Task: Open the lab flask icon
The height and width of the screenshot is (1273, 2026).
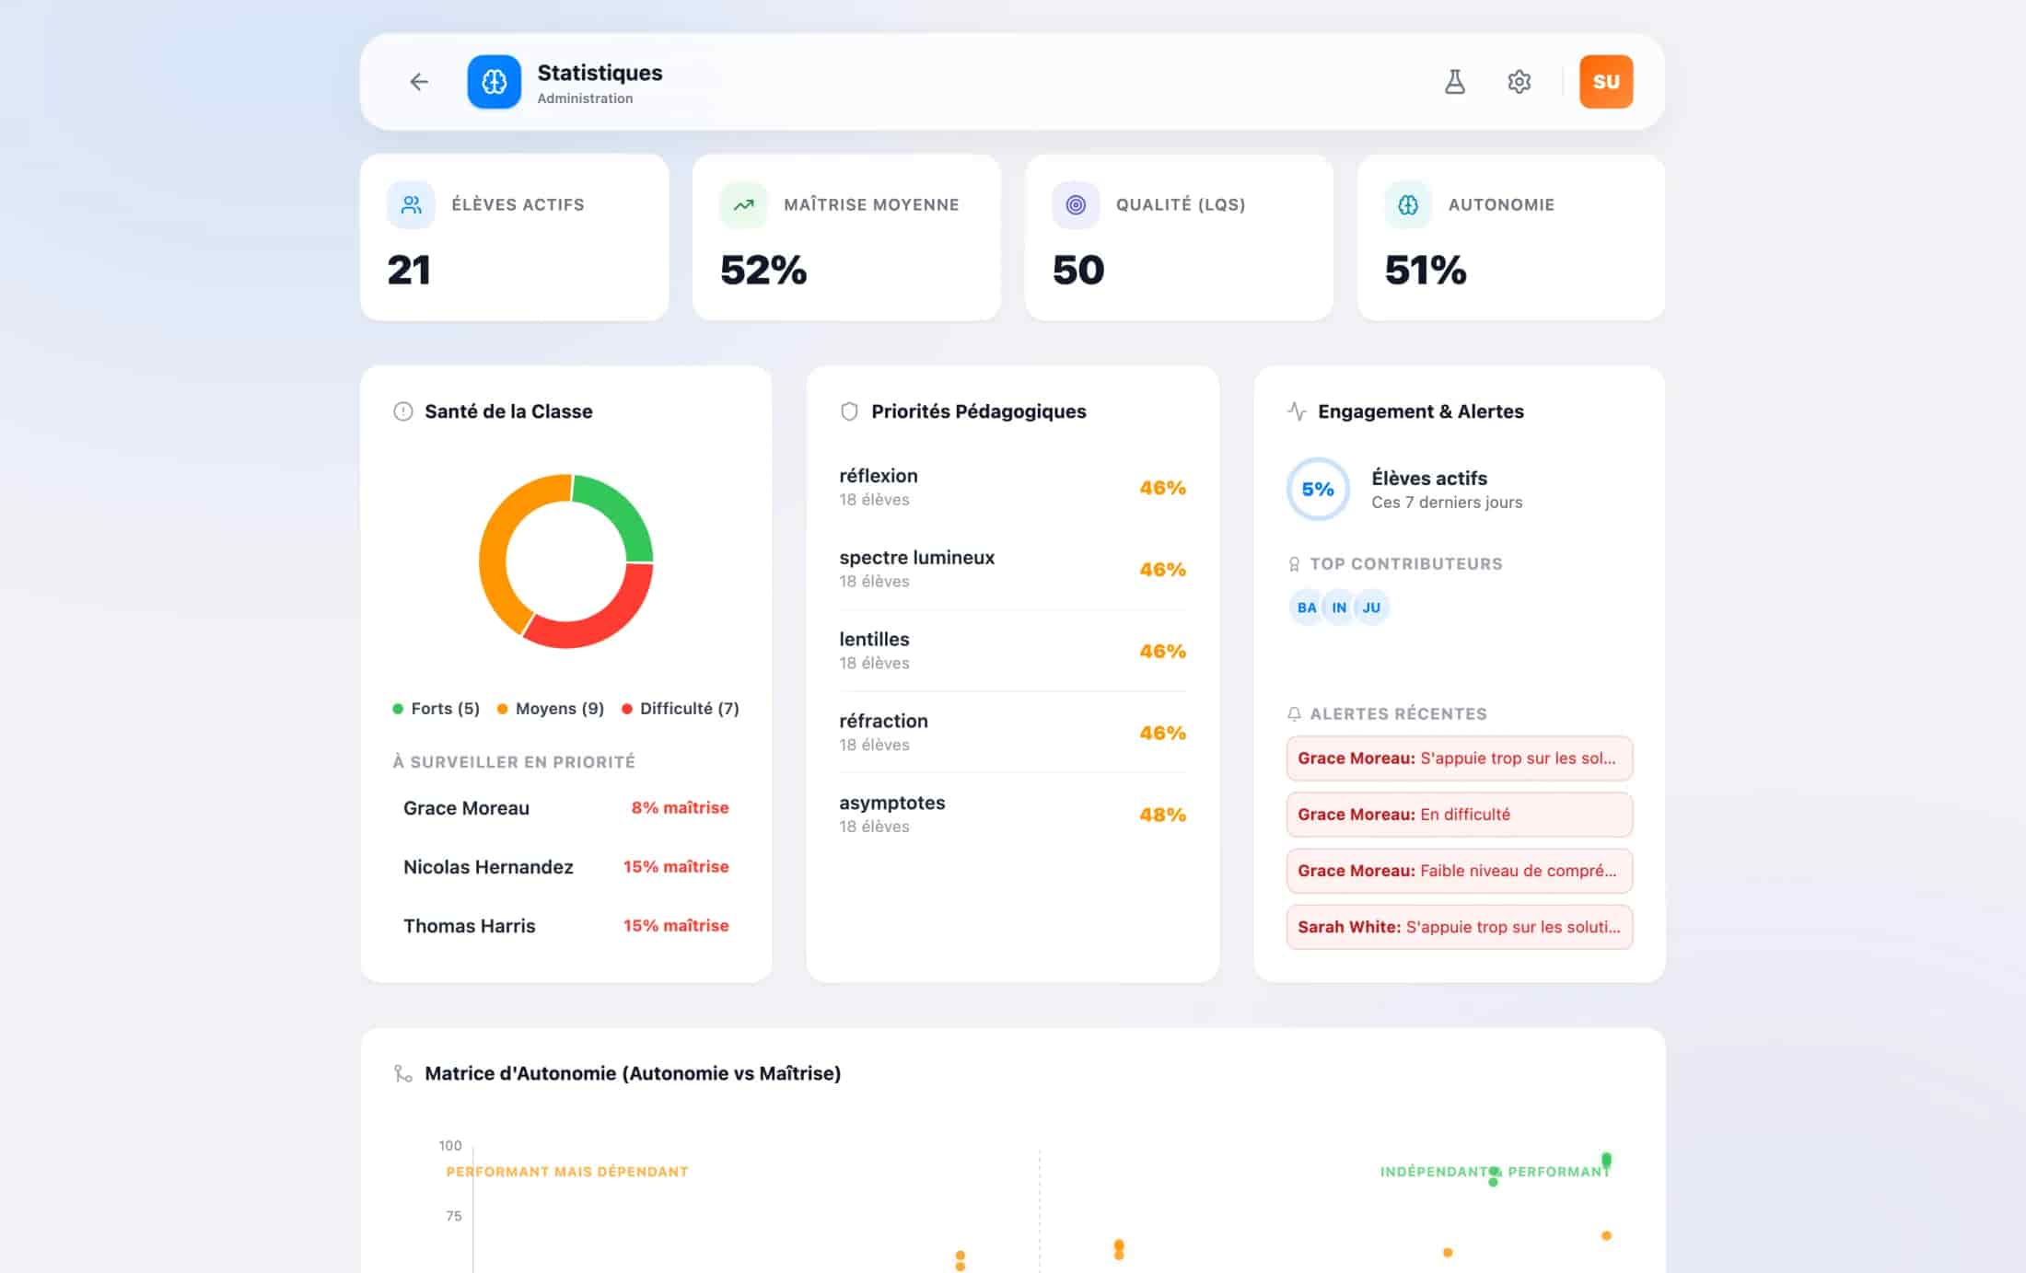Action: point(1455,82)
